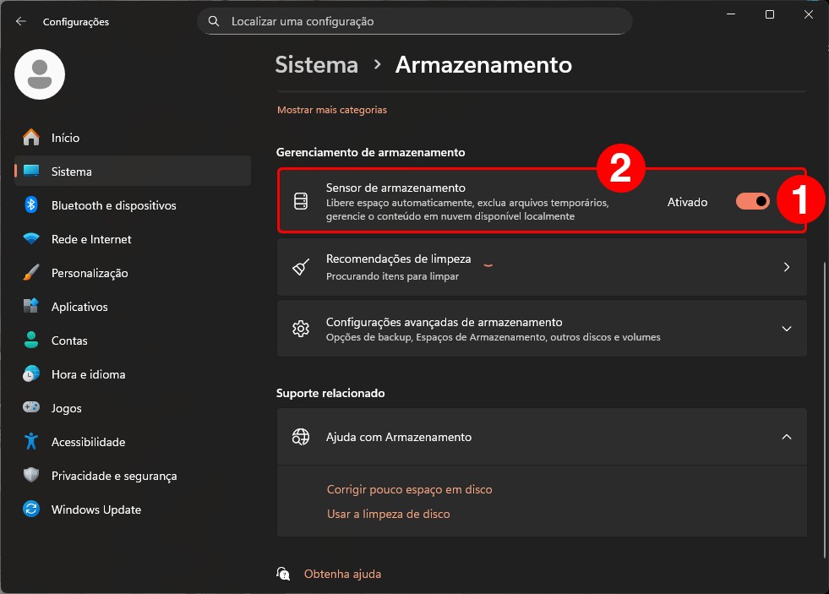Collapse the Ajuda com Armazenamento section
The width and height of the screenshot is (829, 594).
click(x=786, y=437)
